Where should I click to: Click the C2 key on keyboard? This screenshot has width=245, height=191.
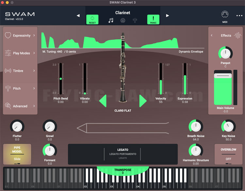(86, 185)
